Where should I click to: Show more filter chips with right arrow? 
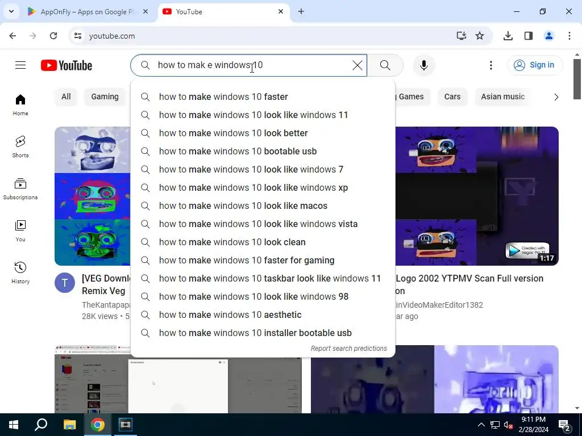pyautogui.click(x=556, y=97)
